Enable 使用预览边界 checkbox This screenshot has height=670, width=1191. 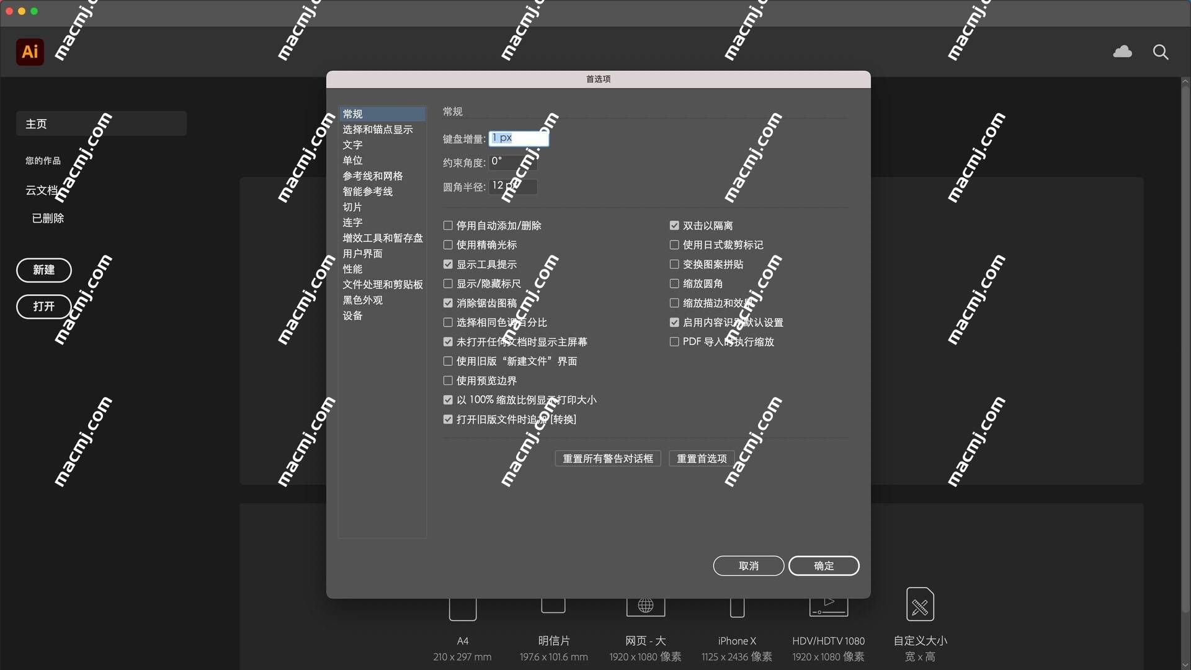[448, 380]
